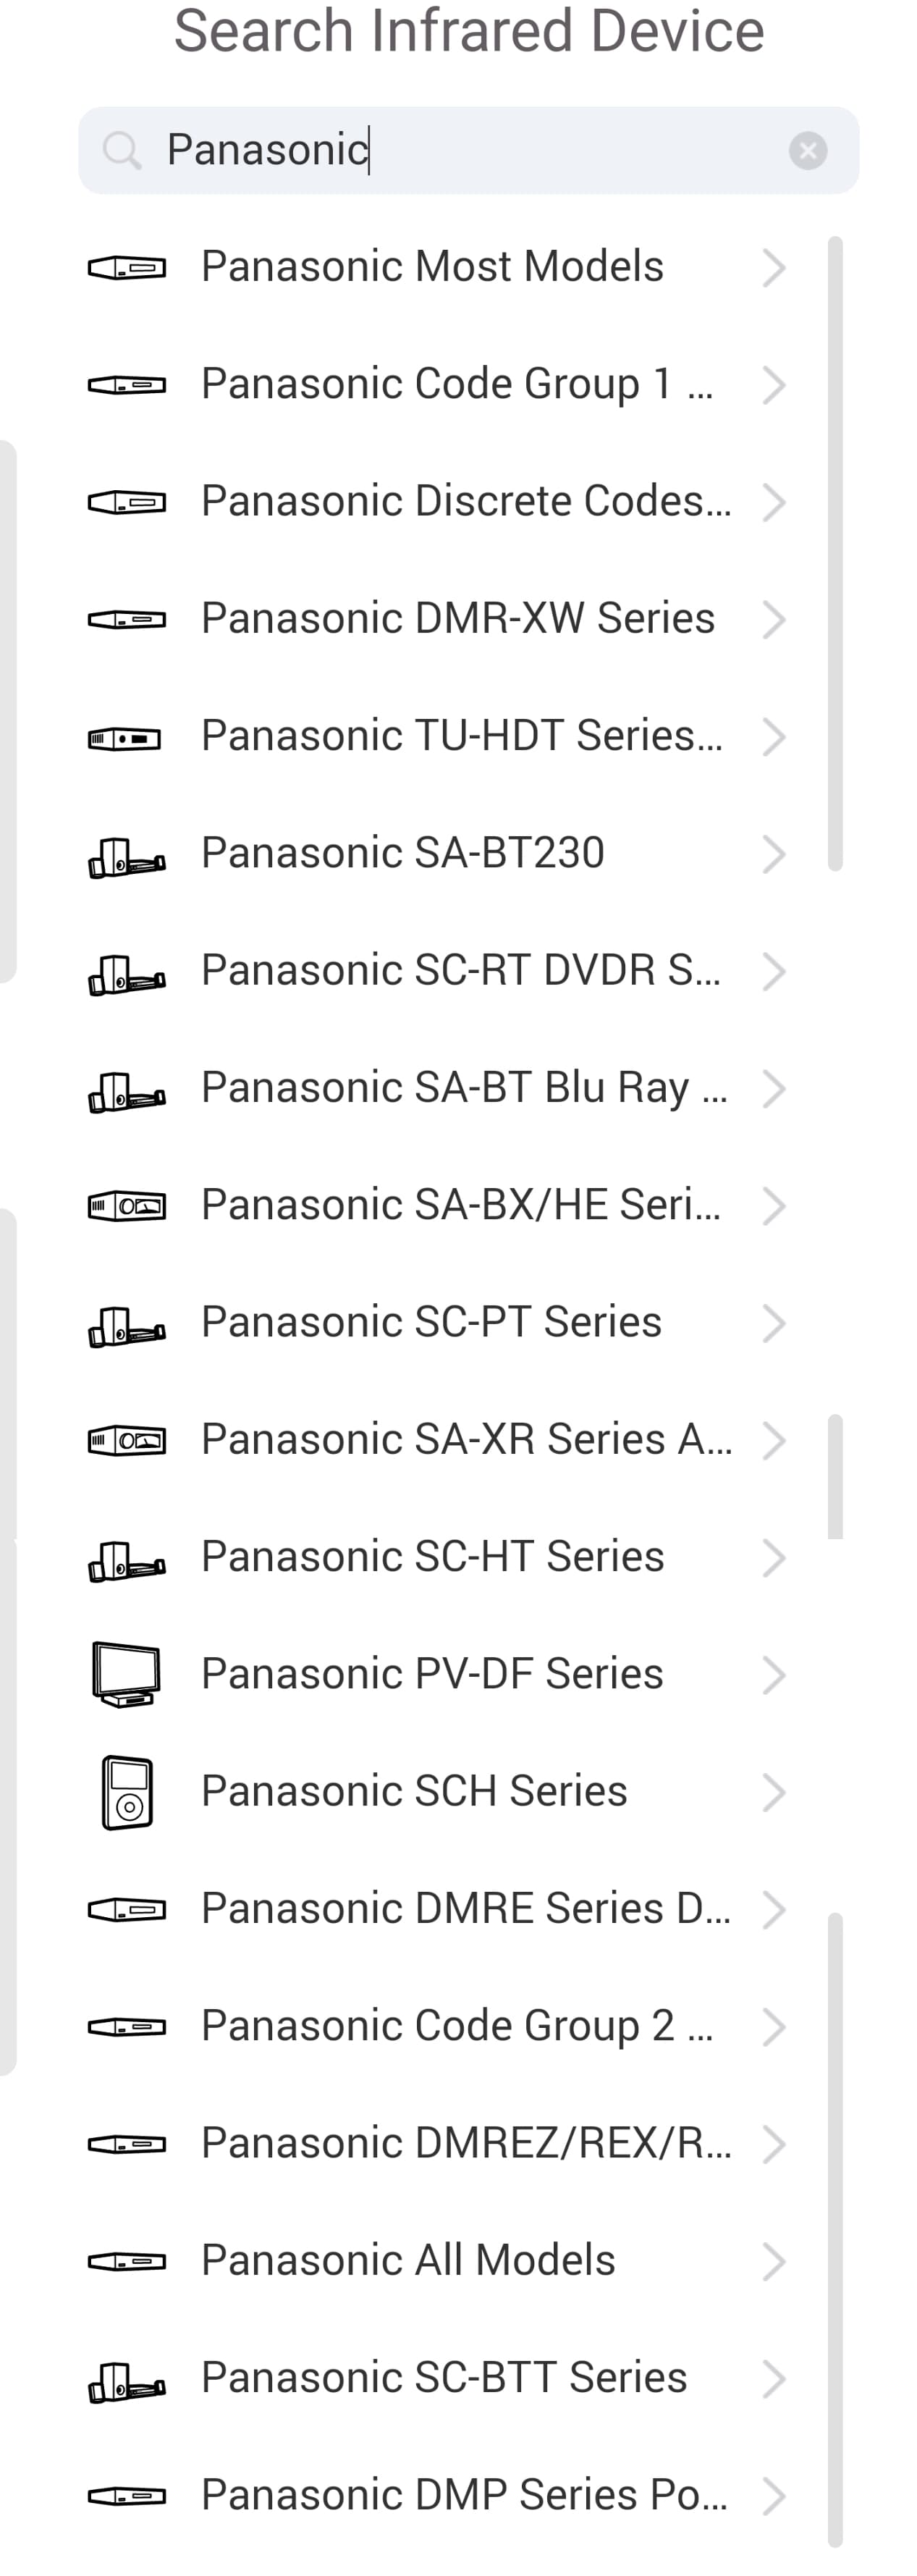Click the home theater icon beside Panasonic SA-BT230
The image size is (917, 2576).
(127, 856)
